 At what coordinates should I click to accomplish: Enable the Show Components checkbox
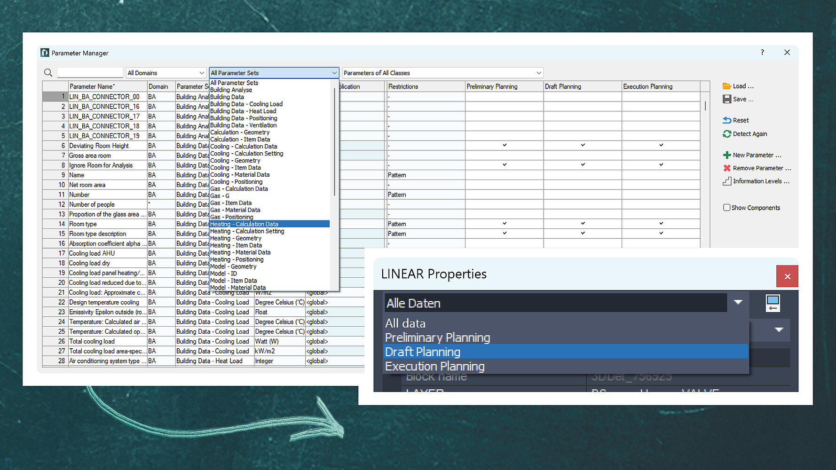726,208
